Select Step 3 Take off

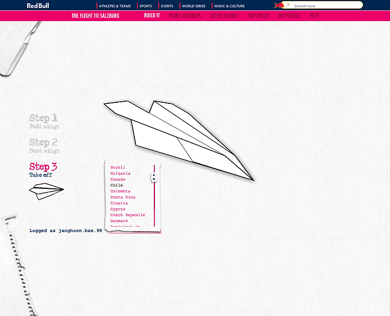tap(43, 170)
